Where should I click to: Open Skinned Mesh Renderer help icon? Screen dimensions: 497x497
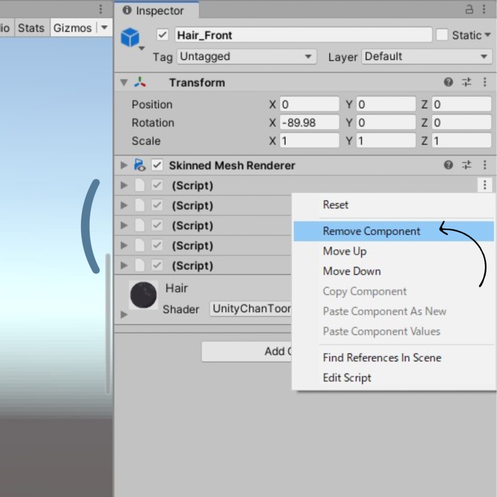tap(448, 165)
